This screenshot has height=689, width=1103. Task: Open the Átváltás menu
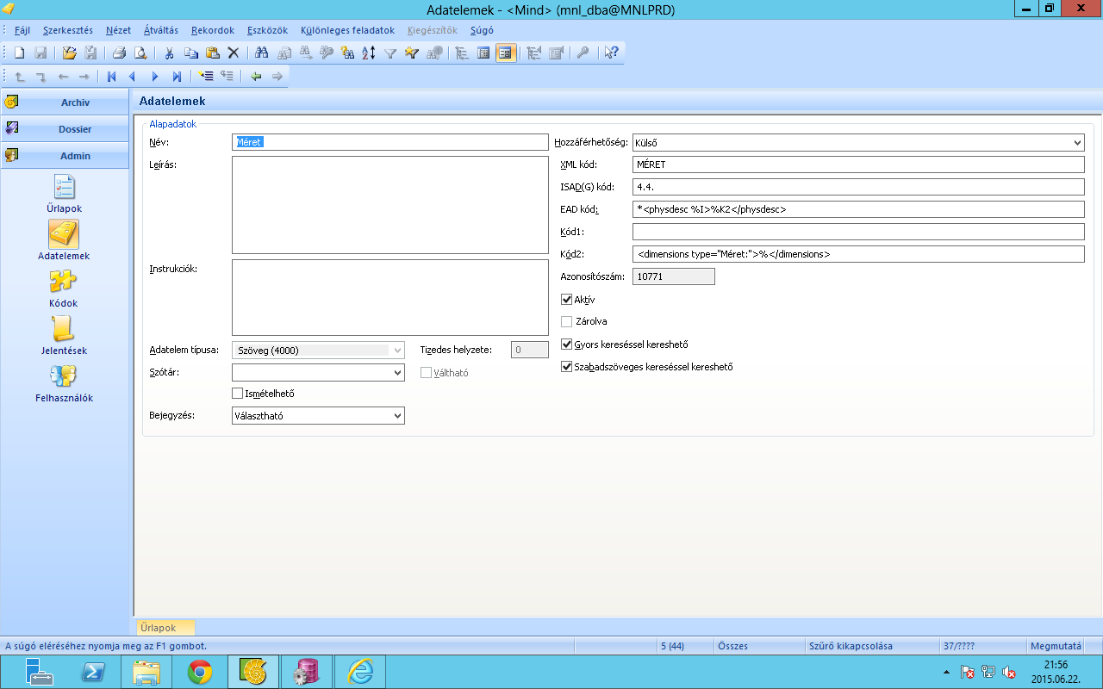[161, 30]
